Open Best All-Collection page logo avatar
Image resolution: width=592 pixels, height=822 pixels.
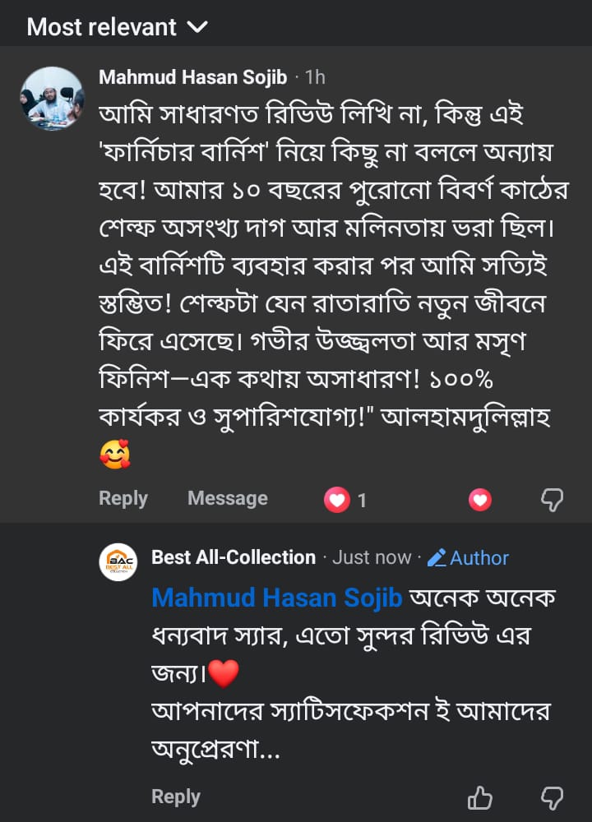(118, 562)
